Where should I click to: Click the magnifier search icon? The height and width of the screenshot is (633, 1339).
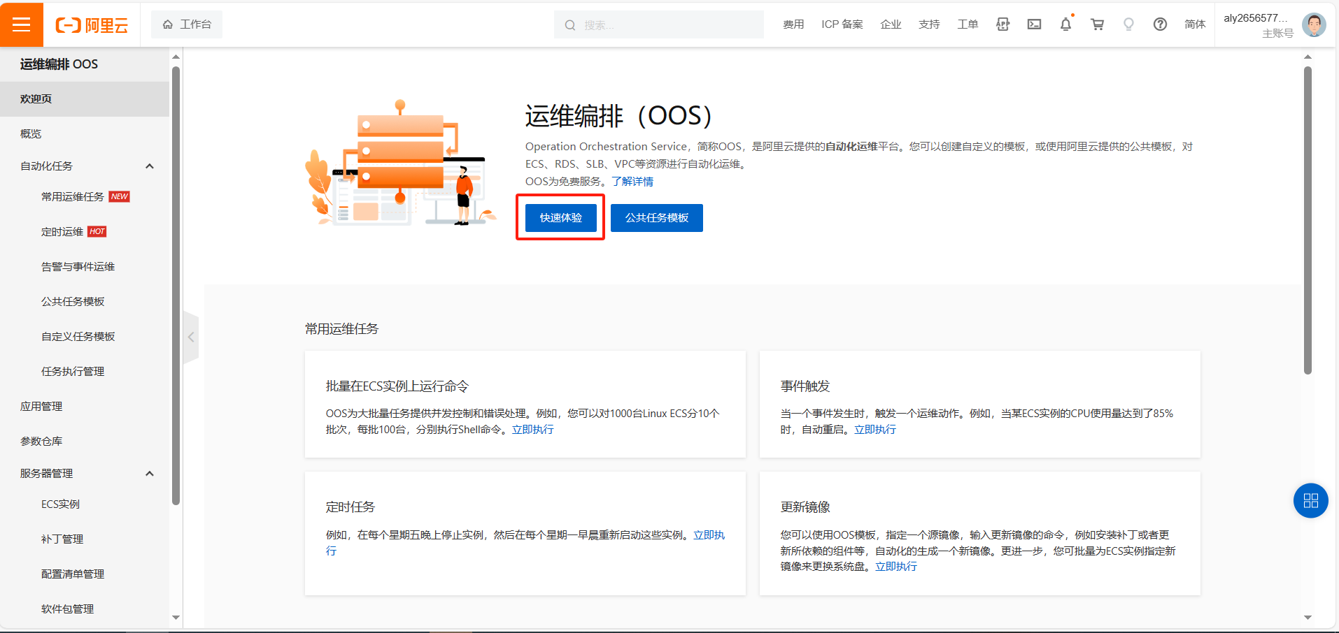click(x=570, y=25)
